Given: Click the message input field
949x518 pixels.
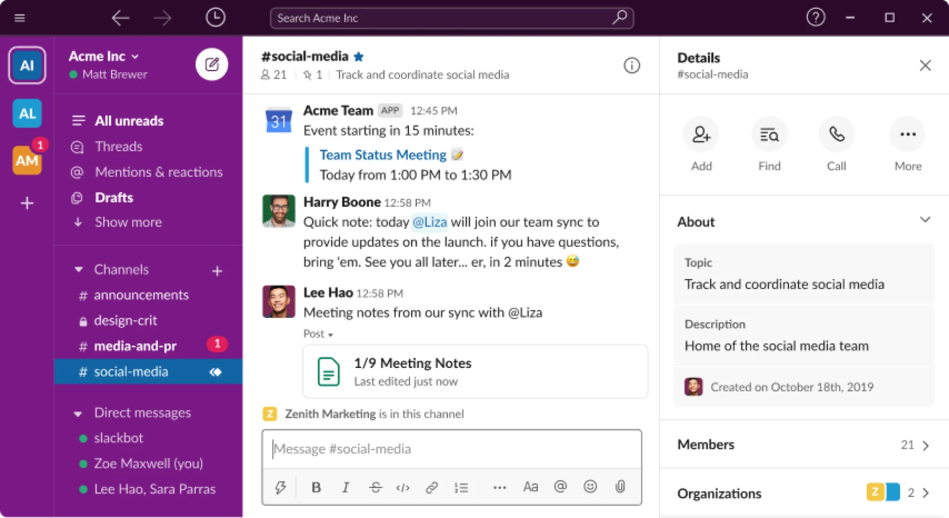Looking at the screenshot, I should [x=451, y=449].
